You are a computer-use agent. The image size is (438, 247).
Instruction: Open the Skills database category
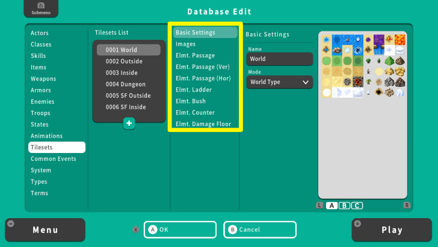click(39, 56)
